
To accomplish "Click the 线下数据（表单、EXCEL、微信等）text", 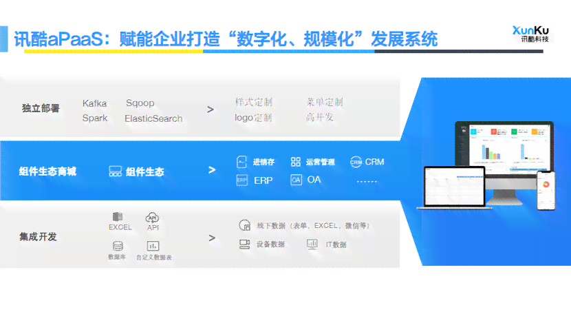I will pos(314,226).
